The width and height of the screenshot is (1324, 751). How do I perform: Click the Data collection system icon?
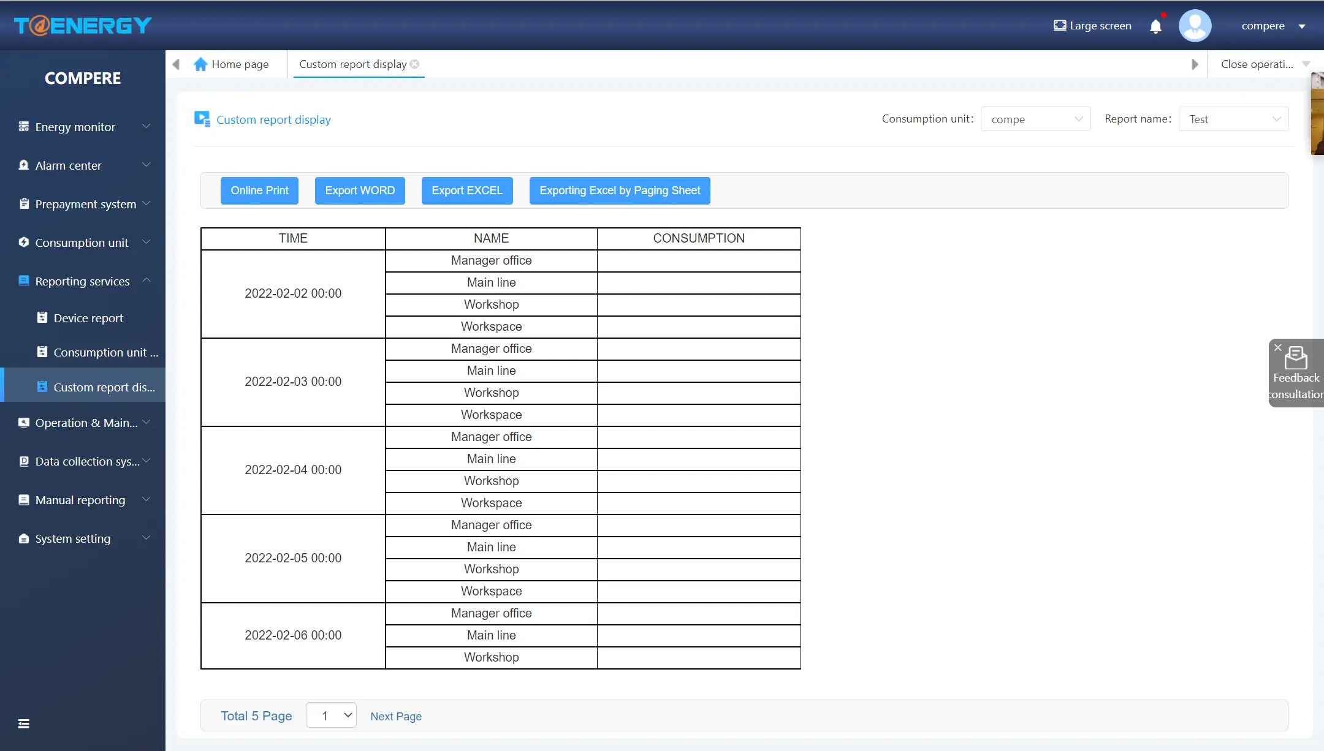[x=23, y=461]
